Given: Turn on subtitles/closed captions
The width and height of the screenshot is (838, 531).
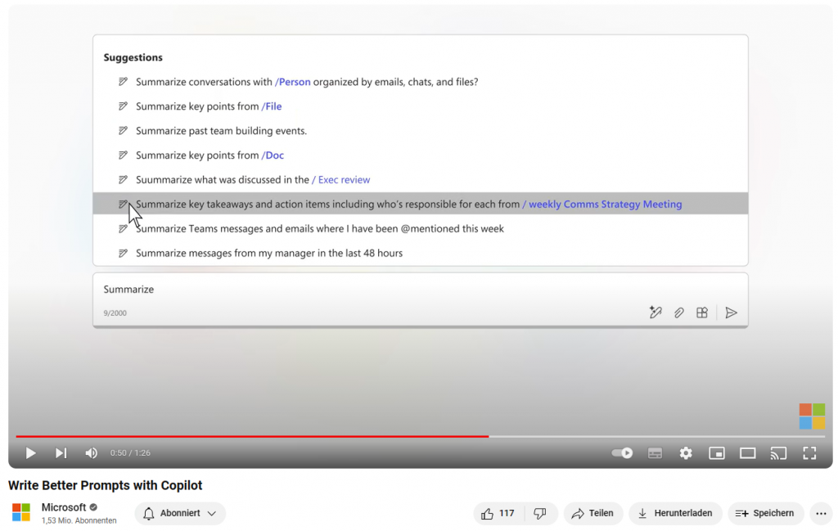Looking at the screenshot, I should click(x=655, y=453).
